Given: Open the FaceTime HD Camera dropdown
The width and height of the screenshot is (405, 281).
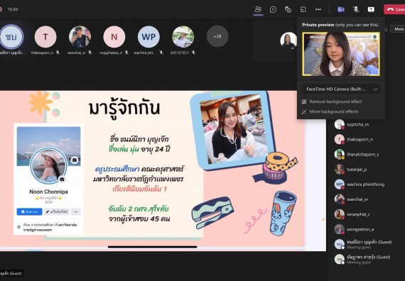Looking at the screenshot, I should [341, 89].
